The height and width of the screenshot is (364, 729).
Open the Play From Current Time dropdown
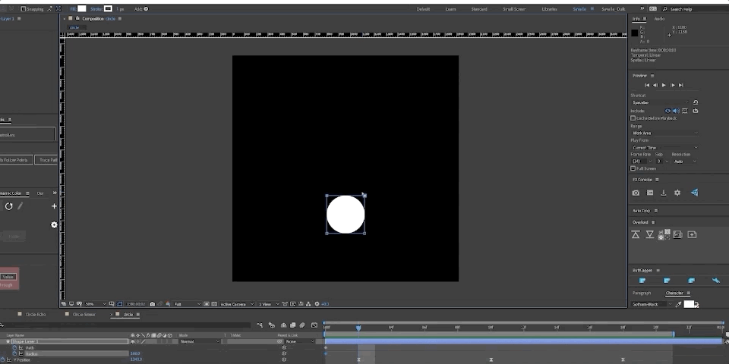point(665,148)
